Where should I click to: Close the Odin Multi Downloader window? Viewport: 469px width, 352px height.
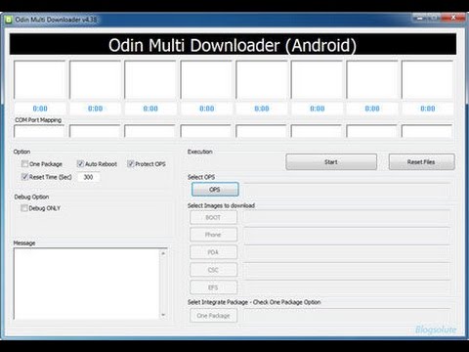(453, 19)
